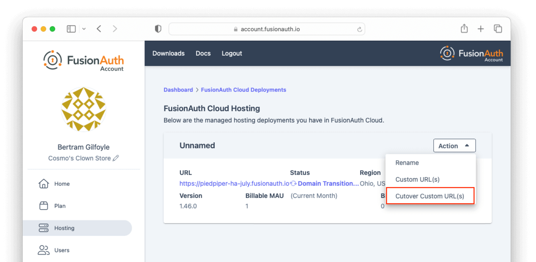Add a new tab with plus icon

(481, 29)
